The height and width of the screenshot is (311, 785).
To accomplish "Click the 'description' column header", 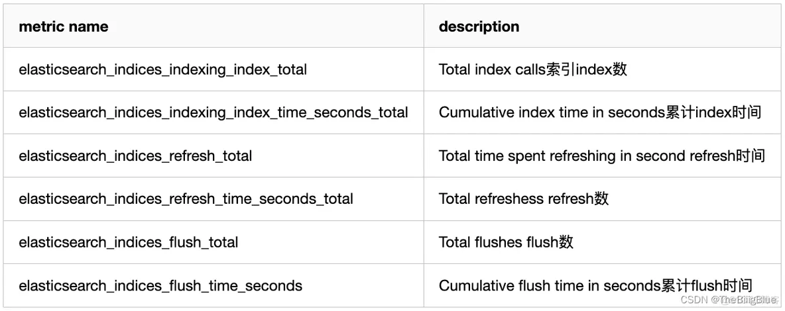I will pyautogui.click(x=479, y=26).
